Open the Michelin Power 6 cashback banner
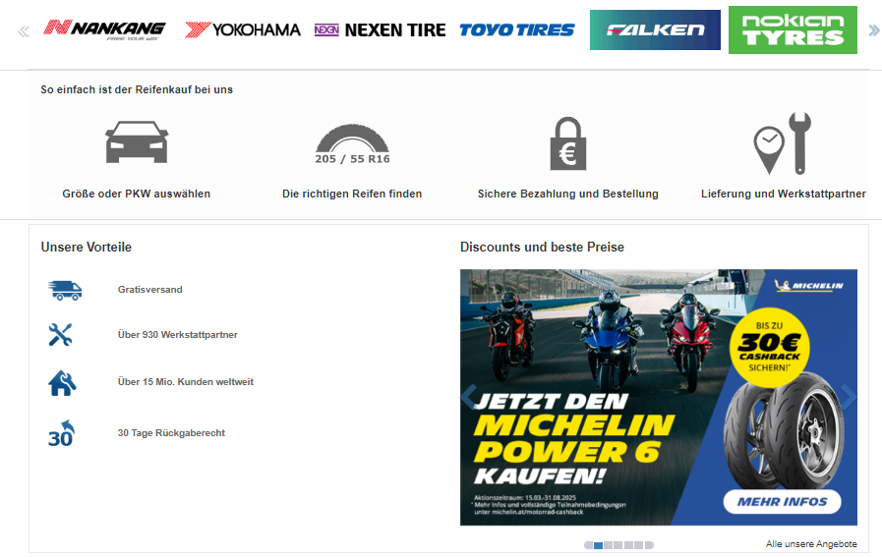882x557 pixels. click(659, 398)
